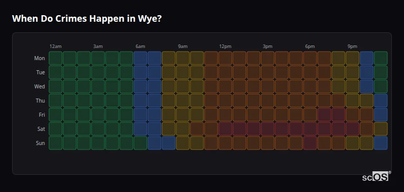Select the Monday 6am blue cell
This screenshot has height=192, width=404.
[x=140, y=58]
